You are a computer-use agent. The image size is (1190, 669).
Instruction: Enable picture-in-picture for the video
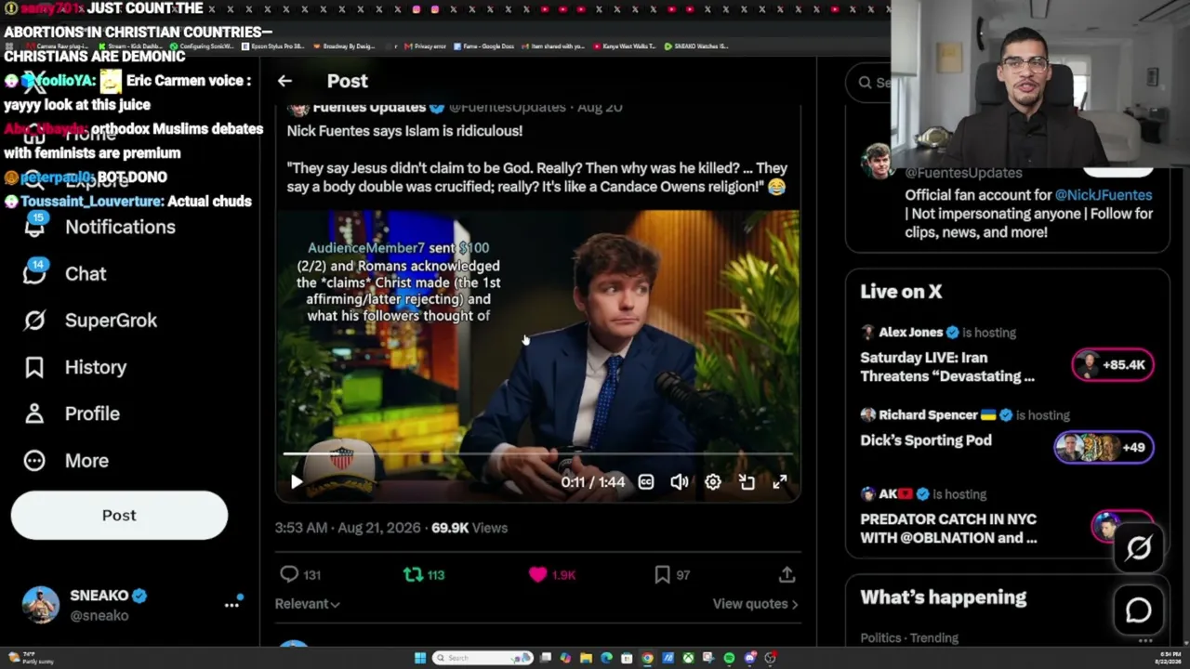pos(747,481)
